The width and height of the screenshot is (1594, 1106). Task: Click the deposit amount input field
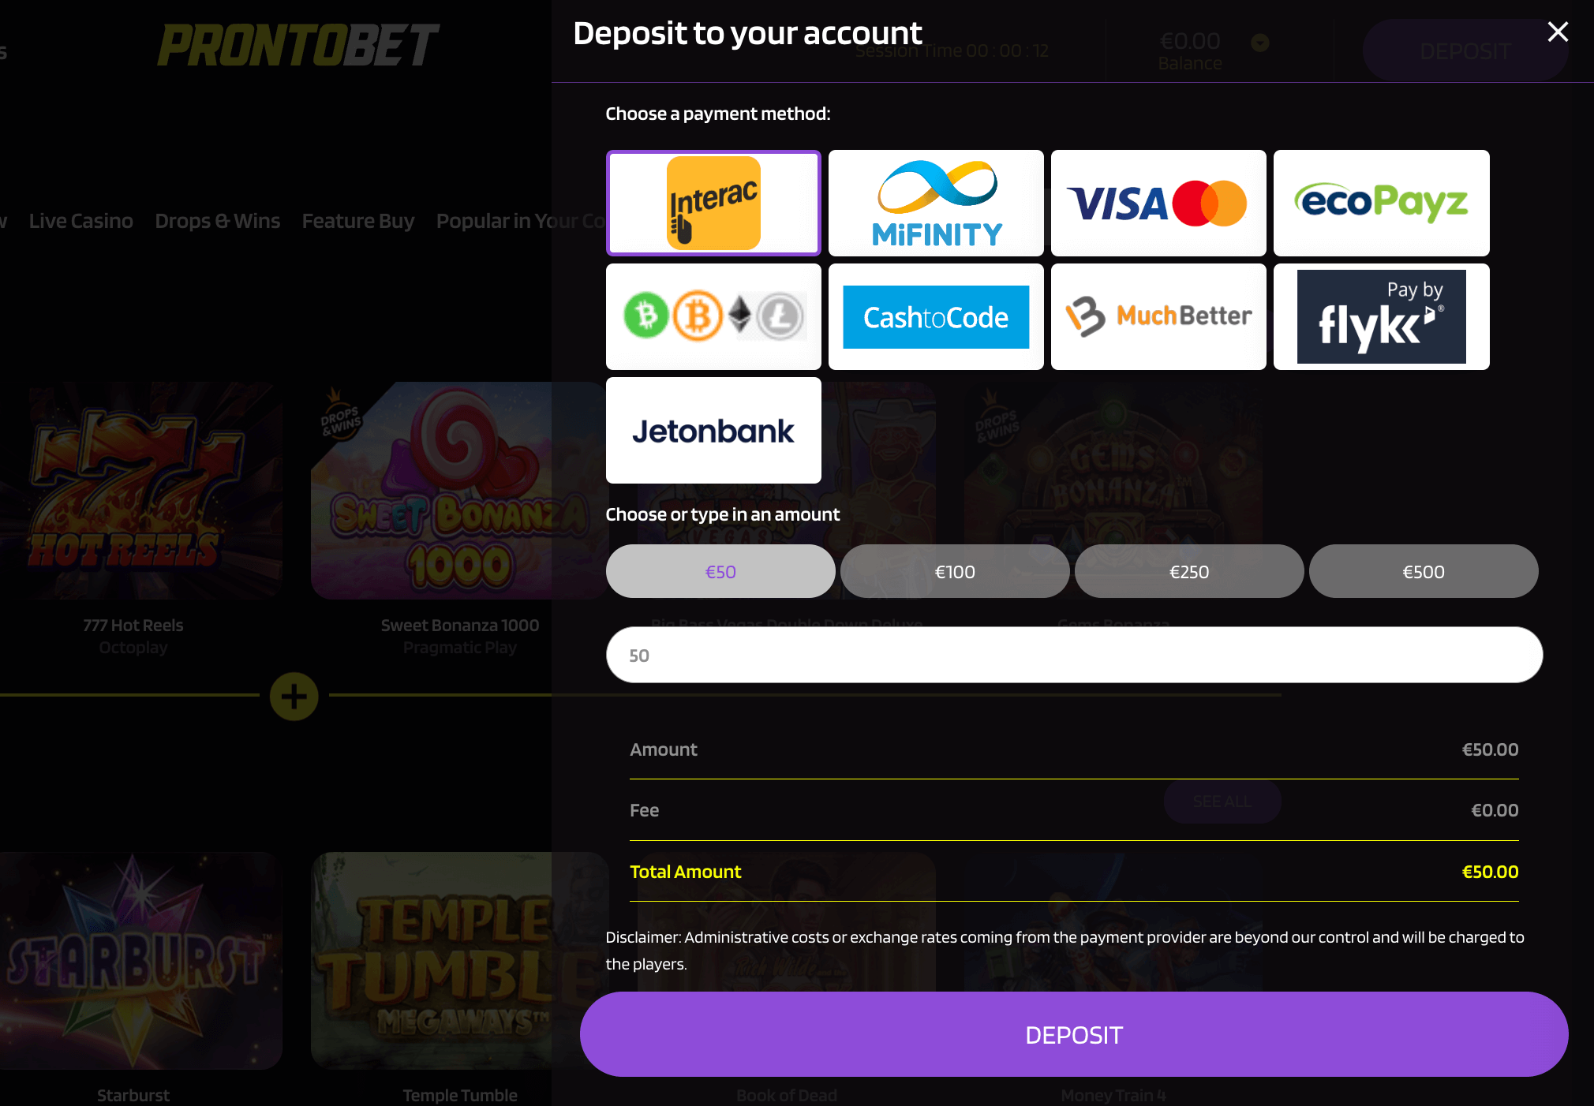click(x=1074, y=655)
